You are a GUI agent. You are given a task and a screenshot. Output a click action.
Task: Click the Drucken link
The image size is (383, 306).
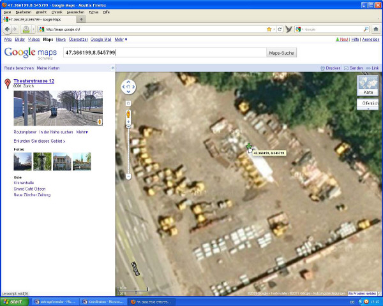331,68
